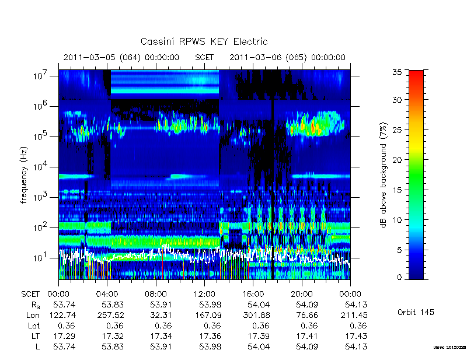Select the 08:00 time tick label

(156, 295)
